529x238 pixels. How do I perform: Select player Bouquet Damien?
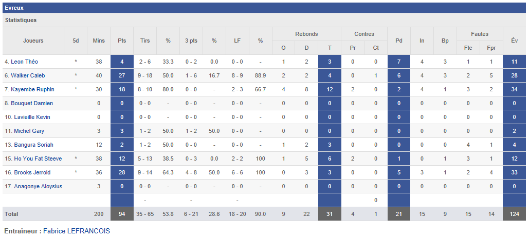pyautogui.click(x=32, y=103)
